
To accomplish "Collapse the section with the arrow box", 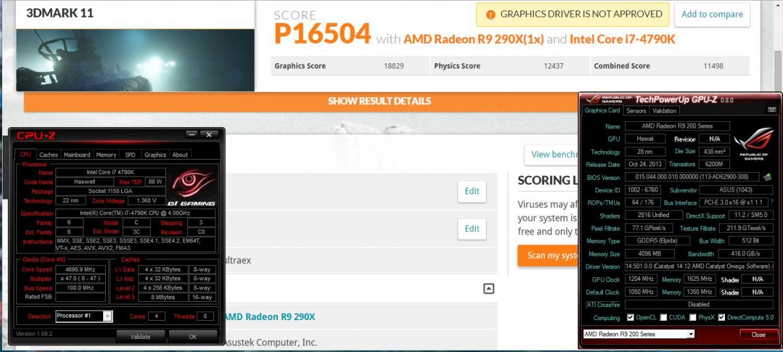I will coord(489,289).
